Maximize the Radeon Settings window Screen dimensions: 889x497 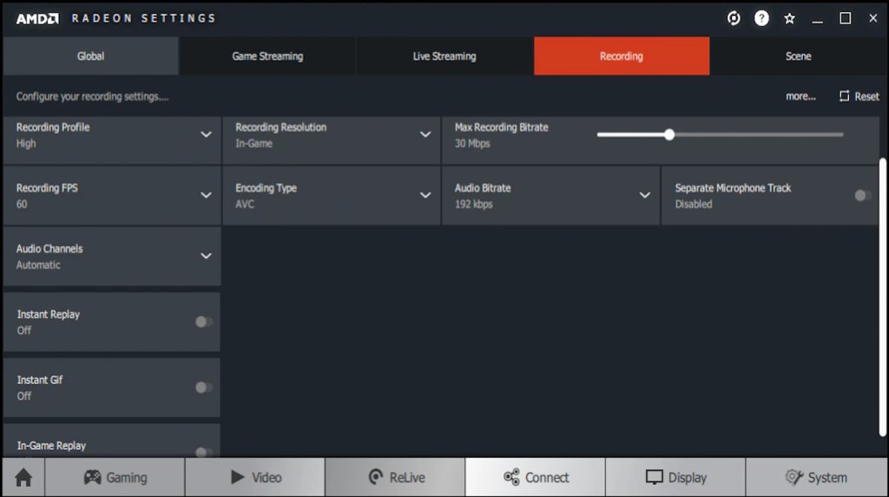coord(845,18)
